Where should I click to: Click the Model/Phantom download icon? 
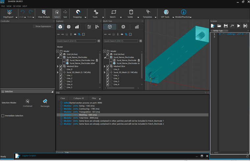coord(184,12)
